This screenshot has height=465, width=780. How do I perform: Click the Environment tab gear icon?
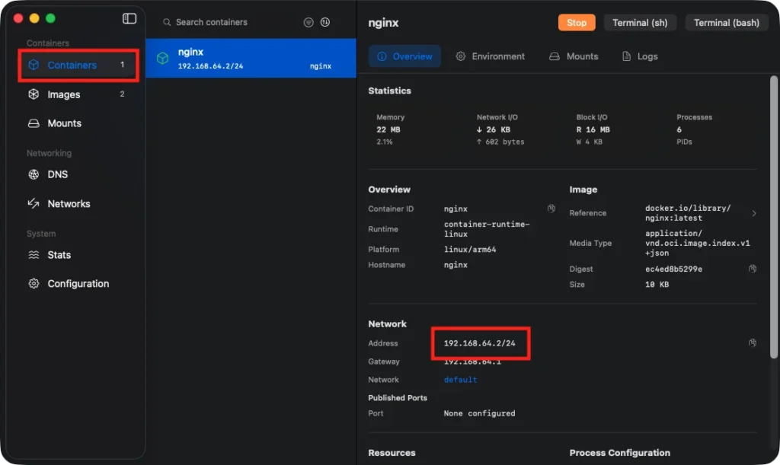[461, 56]
